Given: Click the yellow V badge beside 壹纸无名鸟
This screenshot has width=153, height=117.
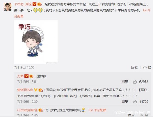Looking at the screenshot, I should click(36, 90).
